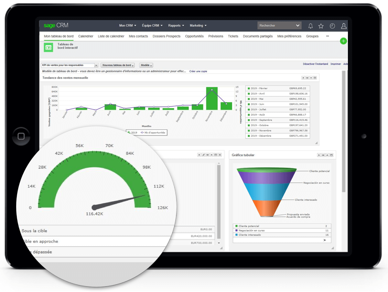Open the Groupes tab
The width and height of the screenshot is (388, 292).
(x=312, y=36)
